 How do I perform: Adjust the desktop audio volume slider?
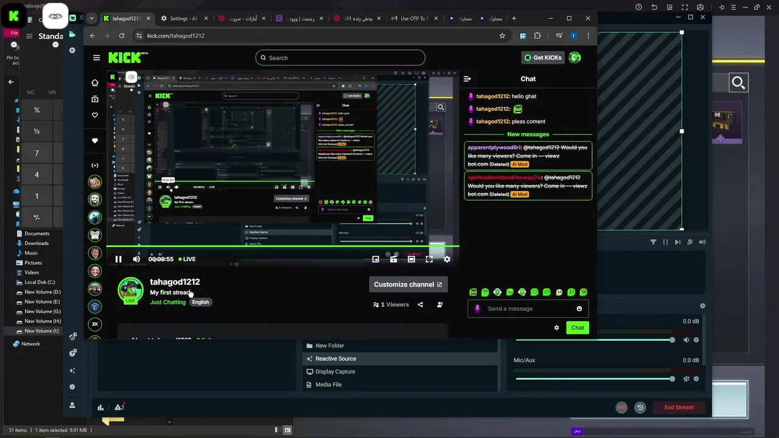tap(595, 340)
